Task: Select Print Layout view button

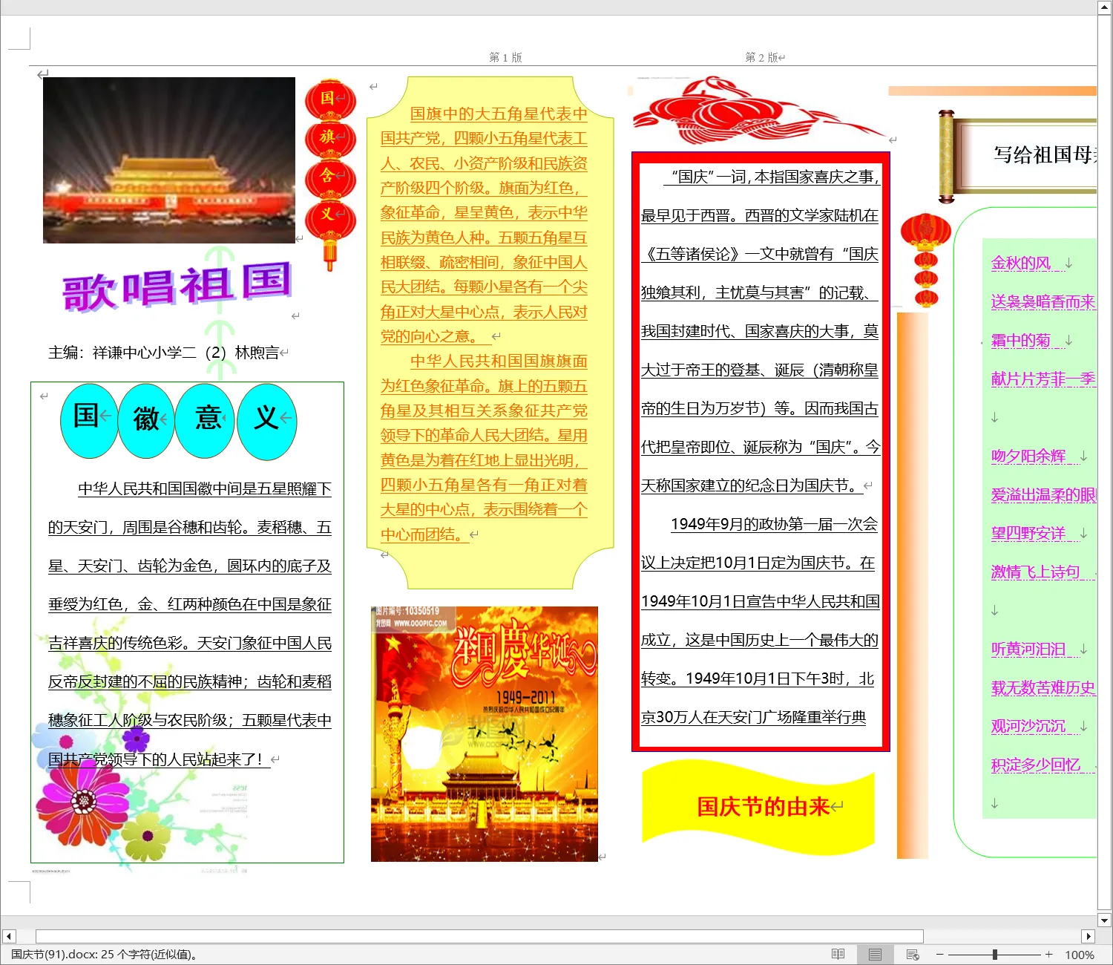Action: [875, 955]
